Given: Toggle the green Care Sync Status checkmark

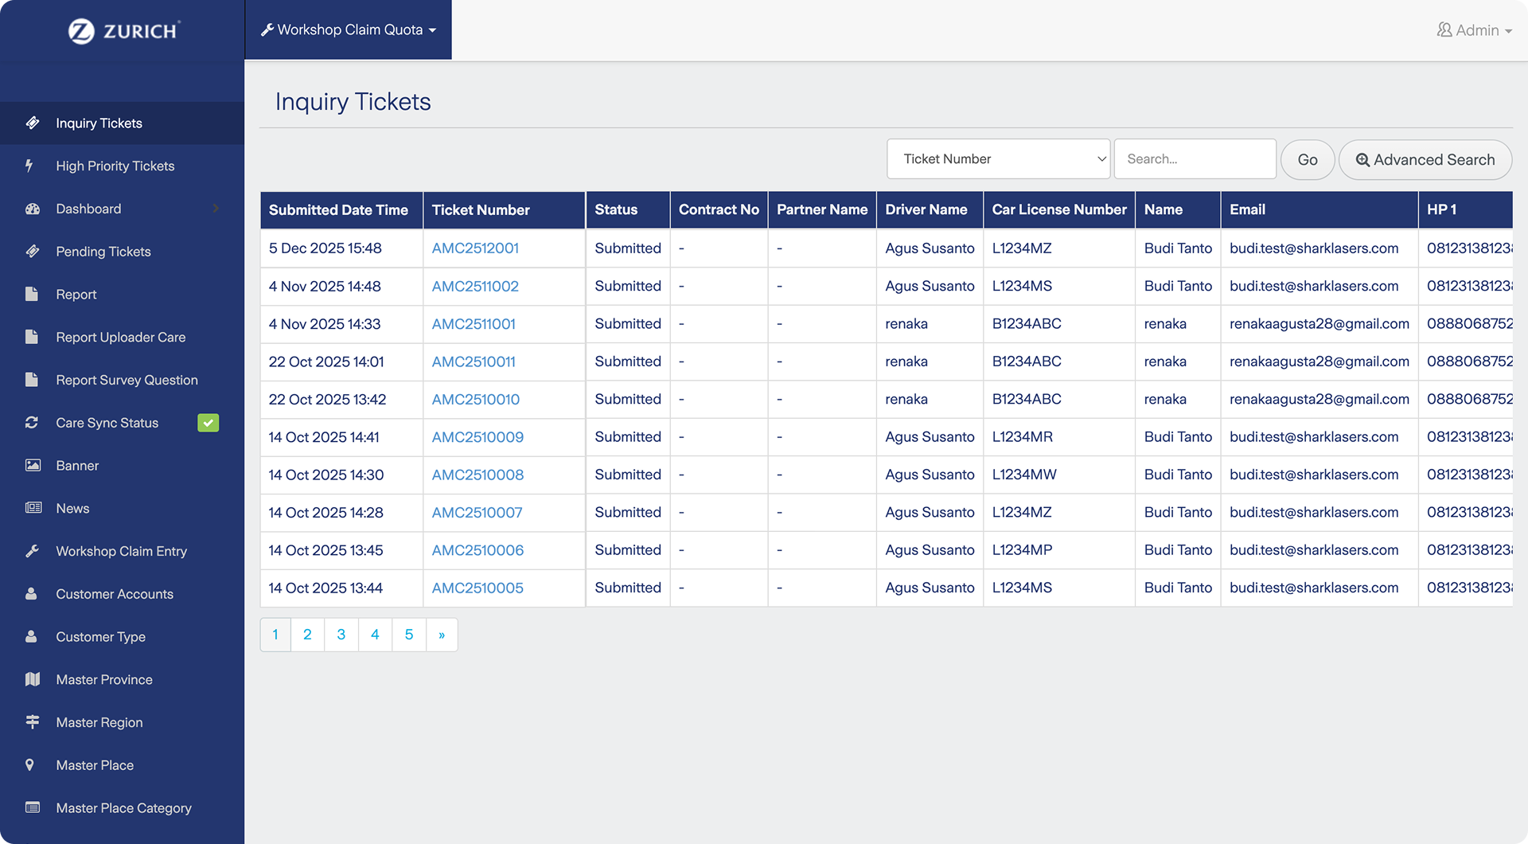Looking at the screenshot, I should click(208, 423).
